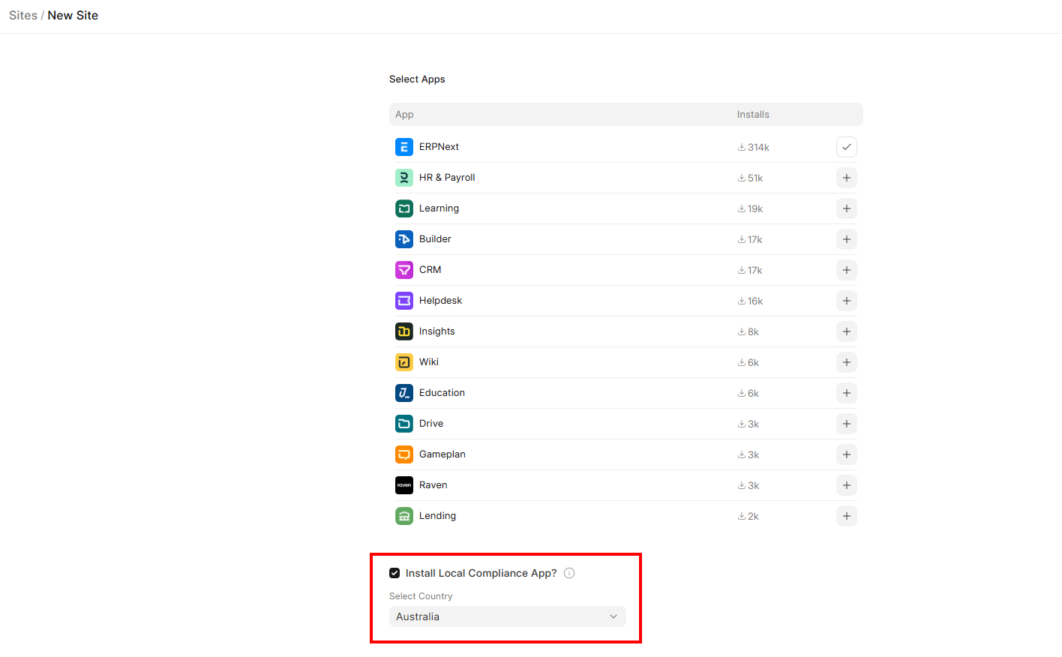The height and width of the screenshot is (657, 1062).
Task: Click the Builder app icon
Action: (403, 239)
